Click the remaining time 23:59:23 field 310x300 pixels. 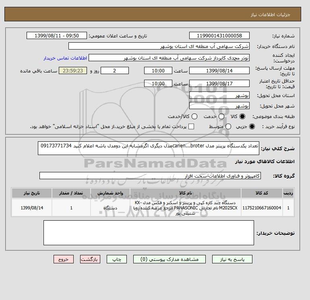coord(73,70)
